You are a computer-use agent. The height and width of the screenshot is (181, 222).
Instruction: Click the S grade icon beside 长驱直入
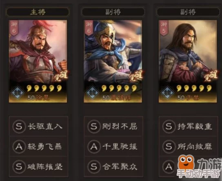click(19, 126)
